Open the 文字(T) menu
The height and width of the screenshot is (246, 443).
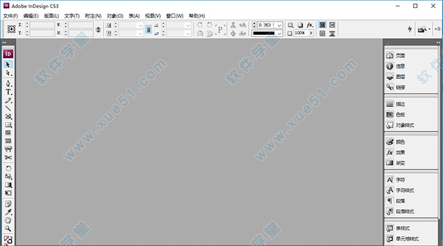point(72,16)
